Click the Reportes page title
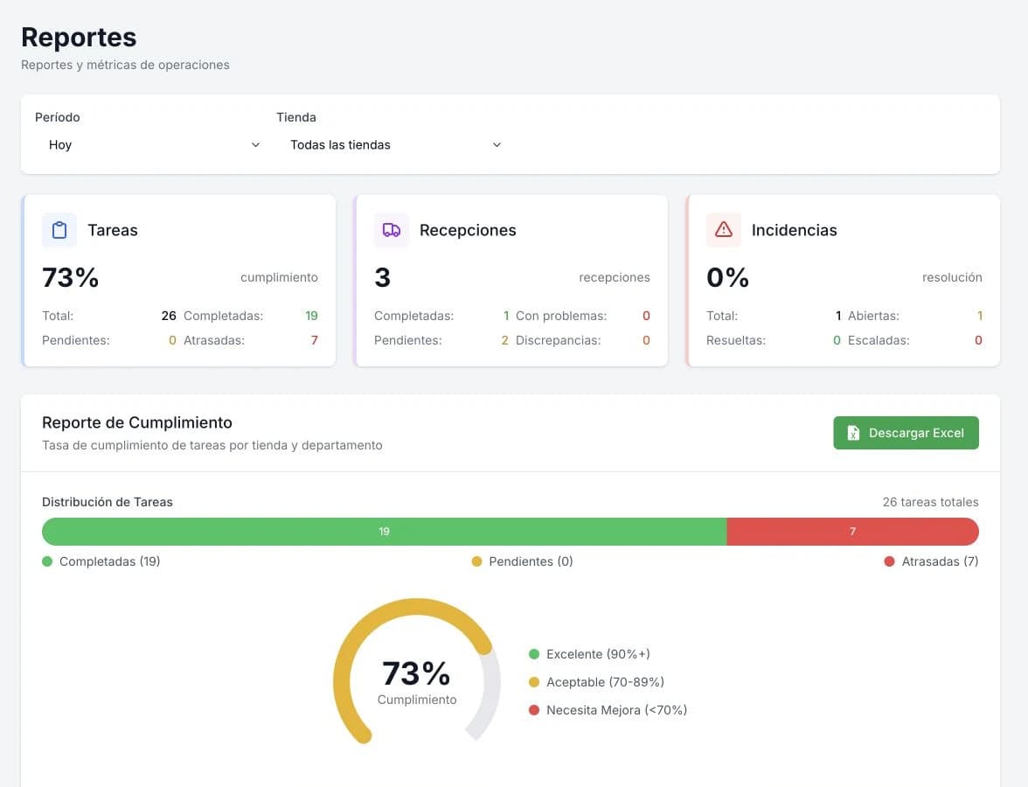 79,38
